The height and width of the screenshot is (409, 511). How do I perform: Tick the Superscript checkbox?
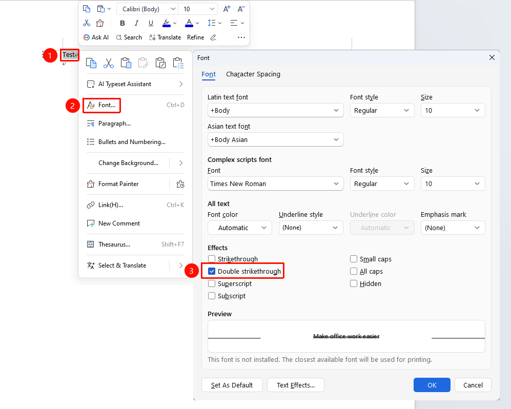point(212,283)
